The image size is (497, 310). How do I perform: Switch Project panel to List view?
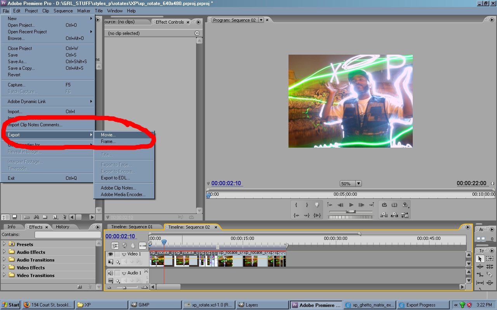pyautogui.click(x=5, y=217)
